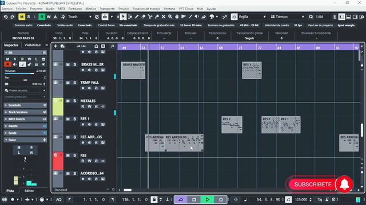
Task: Mute the METALES track
Action: point(67,101)
